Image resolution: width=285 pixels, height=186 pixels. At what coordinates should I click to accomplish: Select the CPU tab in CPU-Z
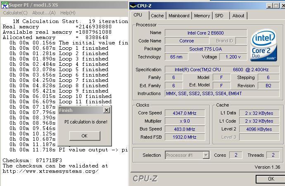[x=138, y=15]
